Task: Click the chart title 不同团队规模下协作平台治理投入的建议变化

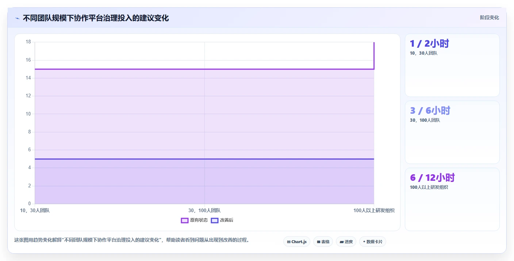Action: point(96,18)
